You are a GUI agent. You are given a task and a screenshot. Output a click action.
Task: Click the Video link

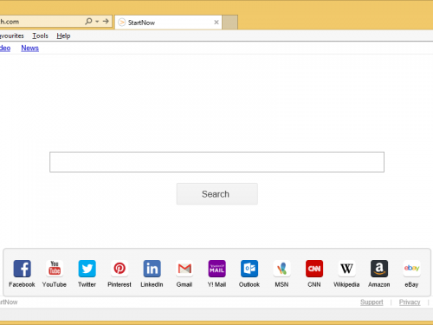coord(5,48)
